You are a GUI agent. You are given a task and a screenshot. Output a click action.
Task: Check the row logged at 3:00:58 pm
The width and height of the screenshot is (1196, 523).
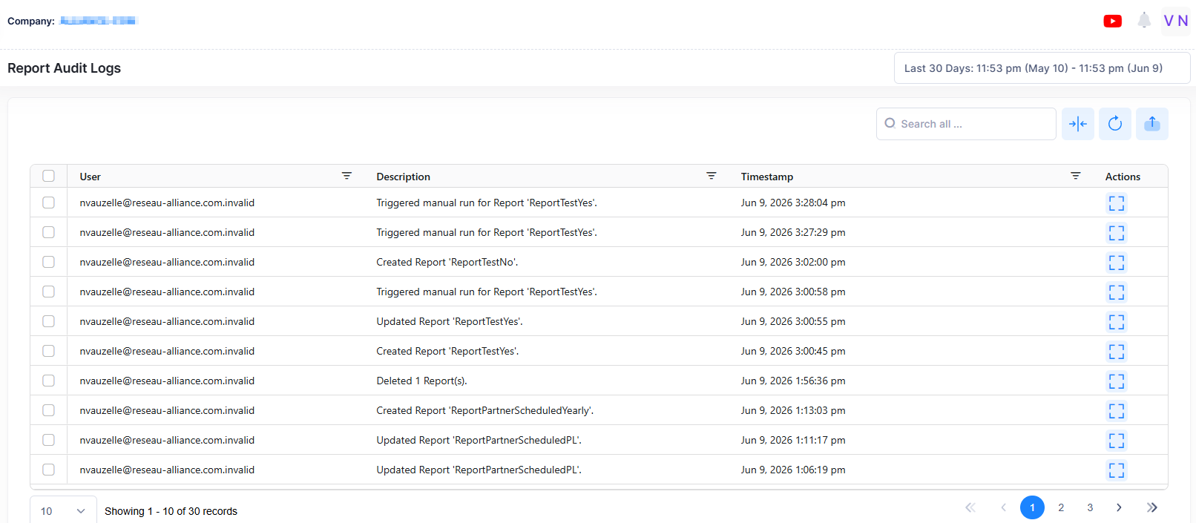point(48,292)
